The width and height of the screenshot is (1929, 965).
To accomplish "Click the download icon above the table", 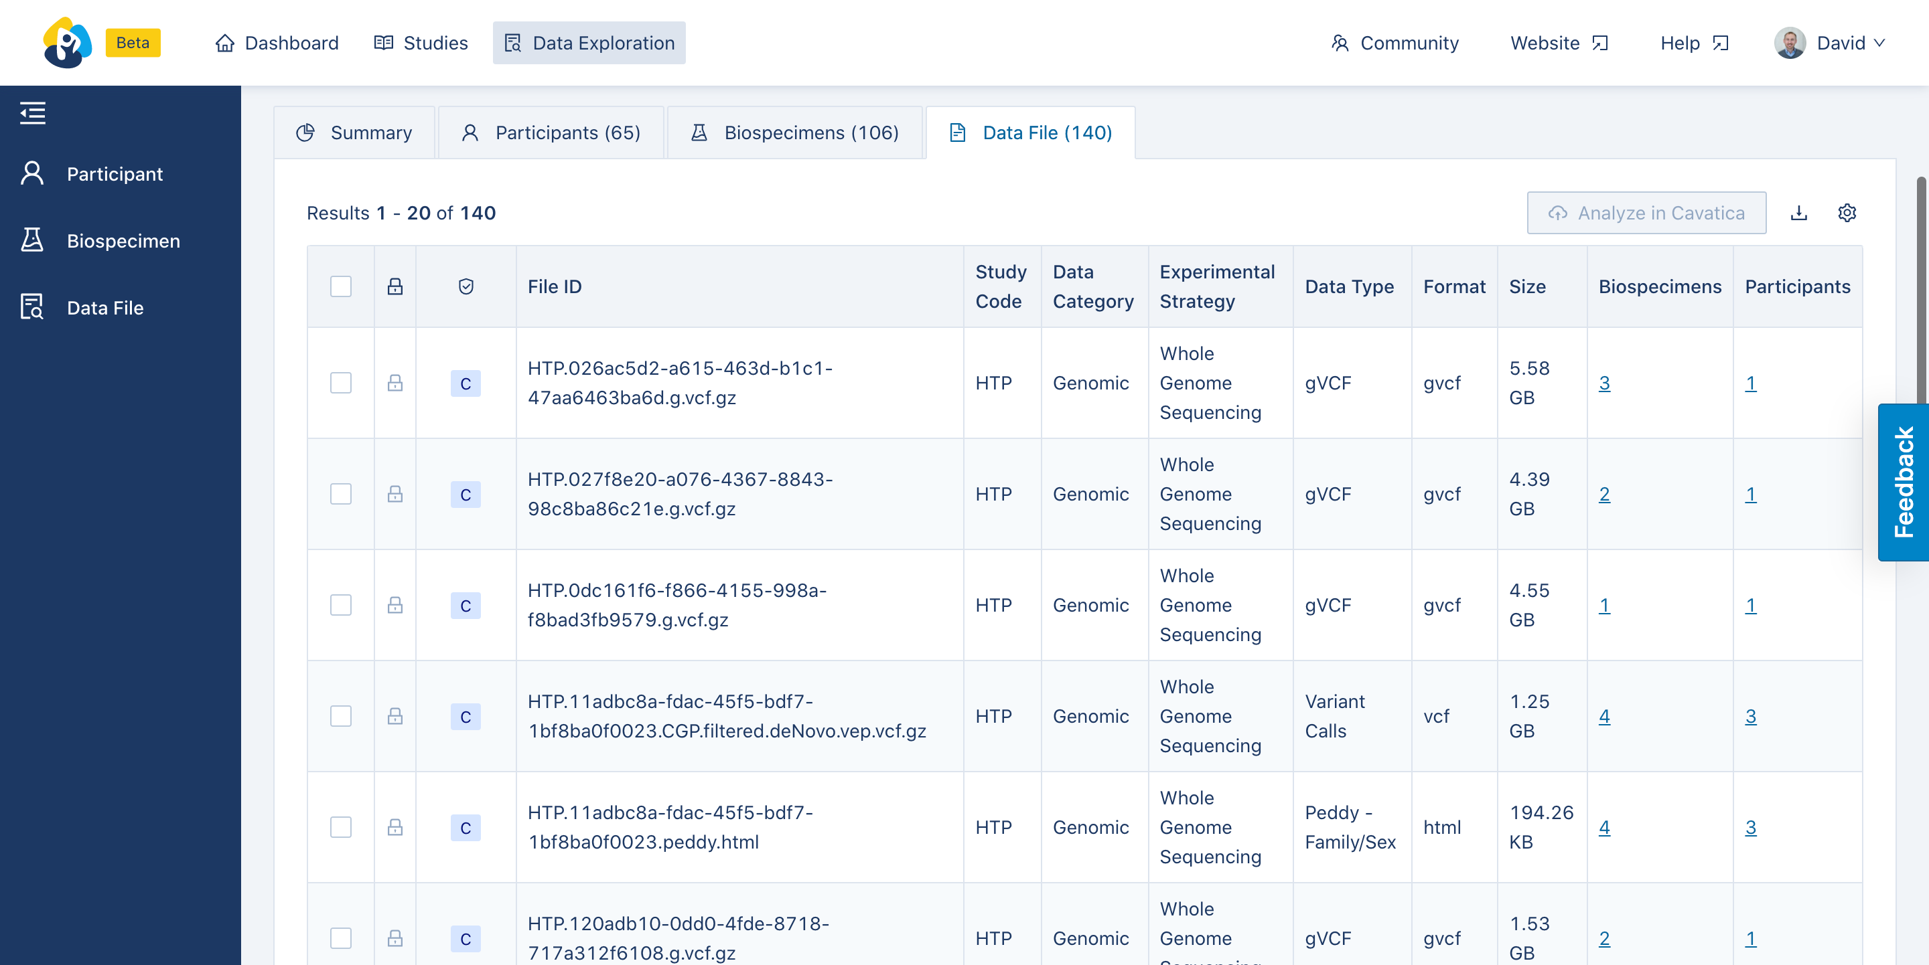I will 1798,213.
